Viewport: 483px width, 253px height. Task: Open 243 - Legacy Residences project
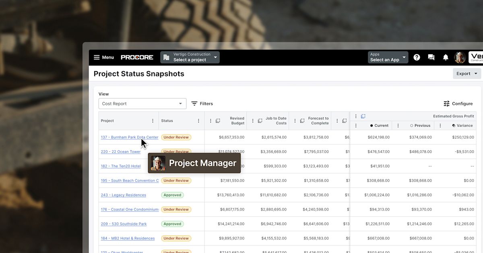[x=124, y=195]
